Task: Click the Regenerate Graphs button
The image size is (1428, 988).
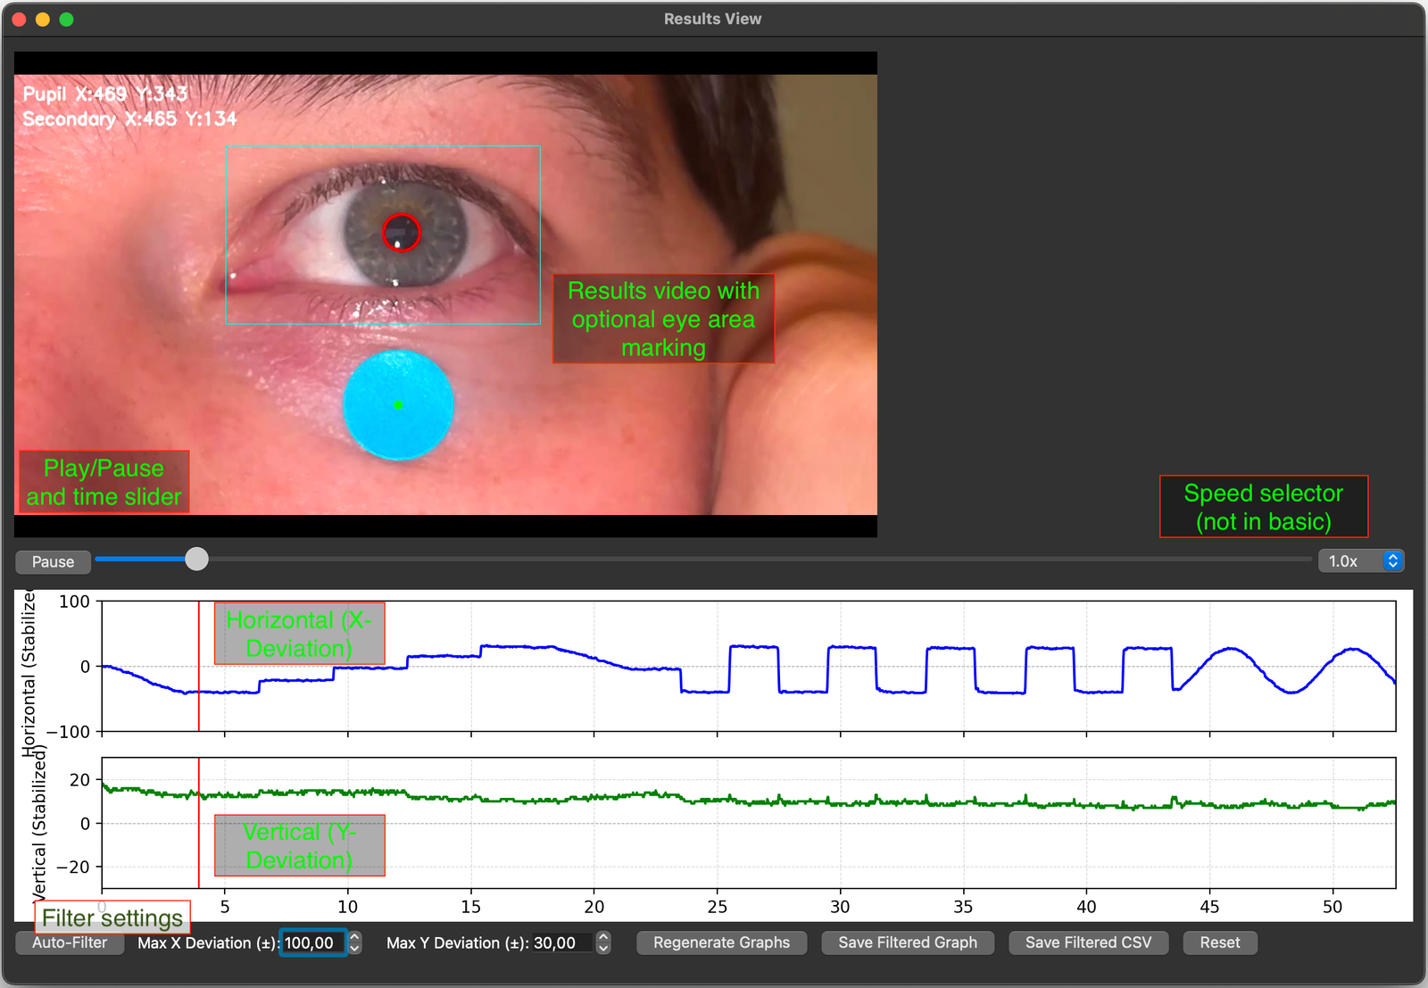Action: (721, 942)
